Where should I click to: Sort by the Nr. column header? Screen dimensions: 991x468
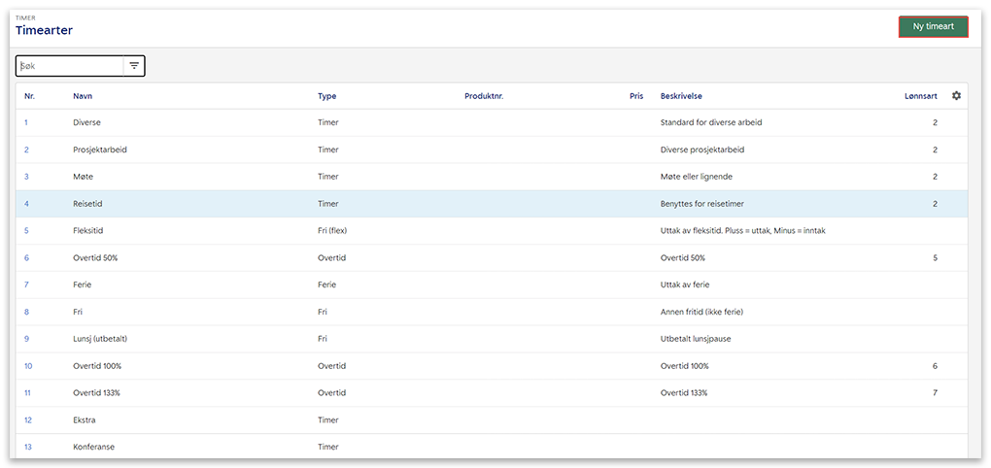pos(29,96)
